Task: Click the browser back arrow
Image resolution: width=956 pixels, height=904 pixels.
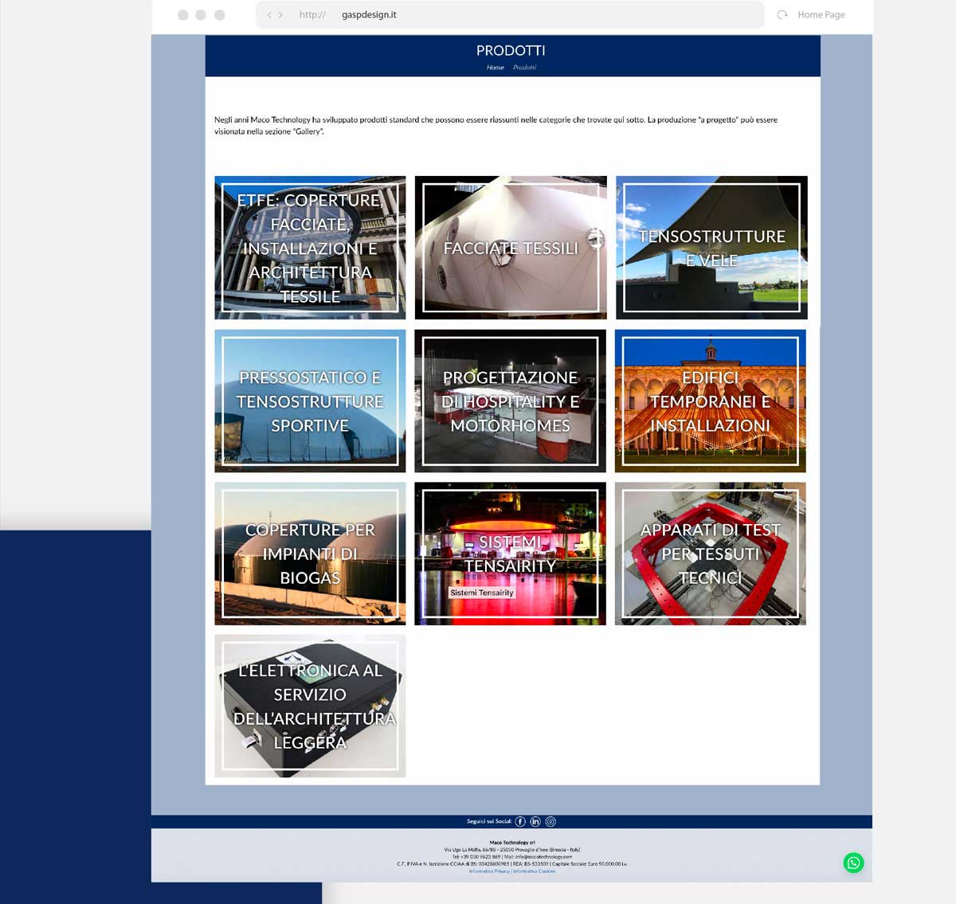Action: point(269,15)
